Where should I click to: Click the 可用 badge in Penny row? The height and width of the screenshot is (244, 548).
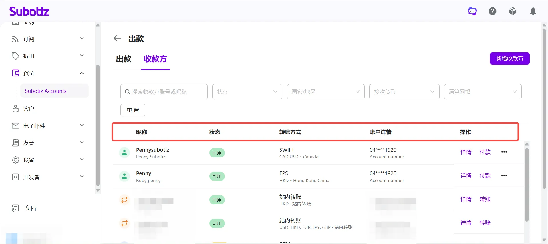[x=217, y=177]
